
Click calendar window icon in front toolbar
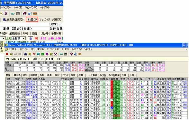click(x=66, y=54)
